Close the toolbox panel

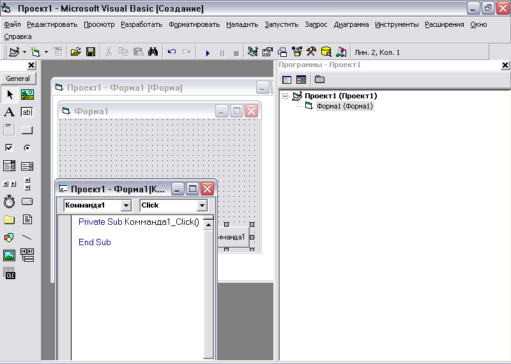[x=31, y=66]
